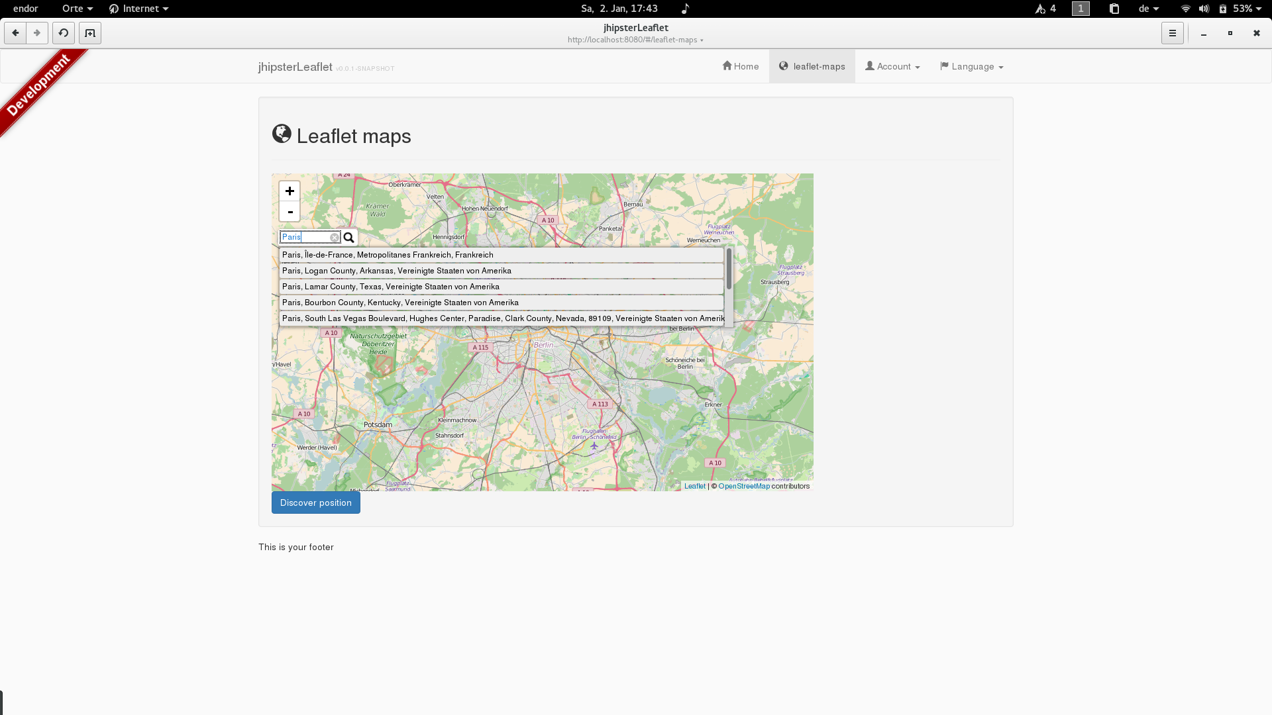The image size is (1272, 715).
Task: Click the browser back arrow button
Action: click(15, 33)
